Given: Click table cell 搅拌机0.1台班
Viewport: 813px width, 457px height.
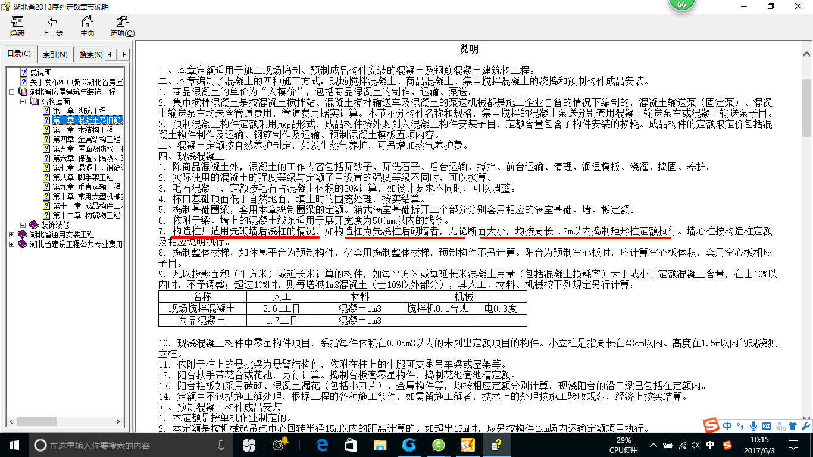Looking at the screenshot, I should [x=438, y=309].
